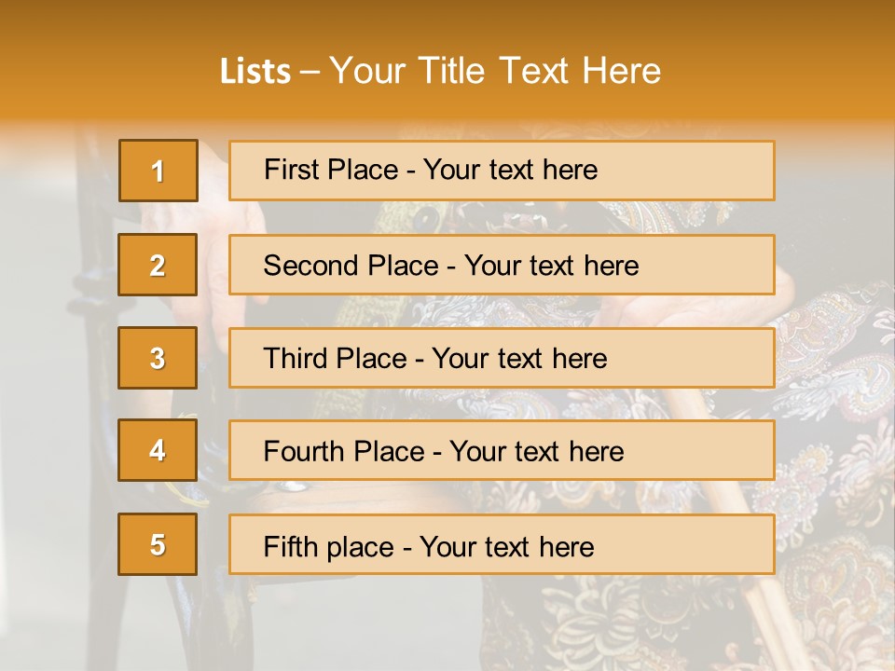Select the number 4 list marker
Image resolution: width=895 pixels, height=671 pixels.
tap(158, 450)
